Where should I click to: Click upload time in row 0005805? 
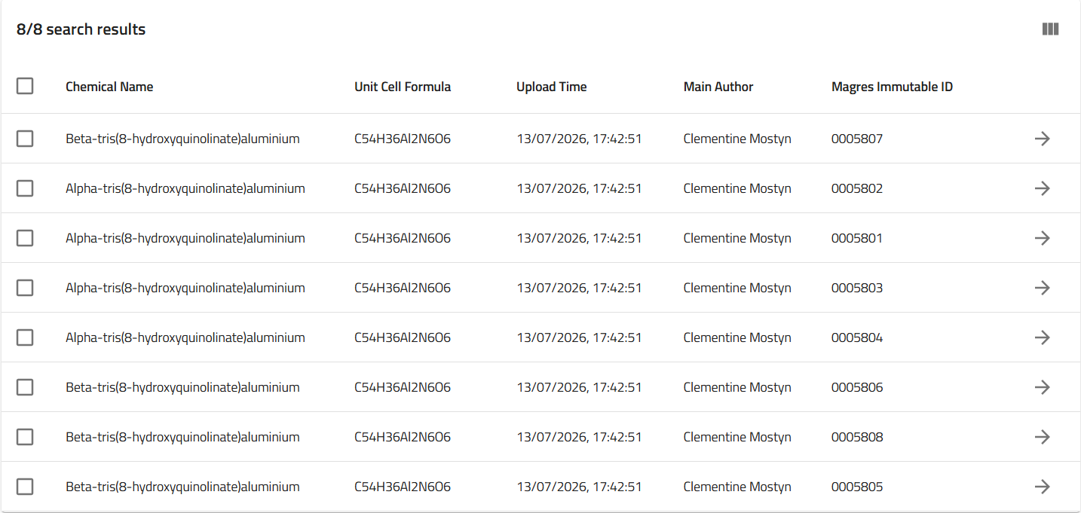pyautogui.click(x=579, y=487)
